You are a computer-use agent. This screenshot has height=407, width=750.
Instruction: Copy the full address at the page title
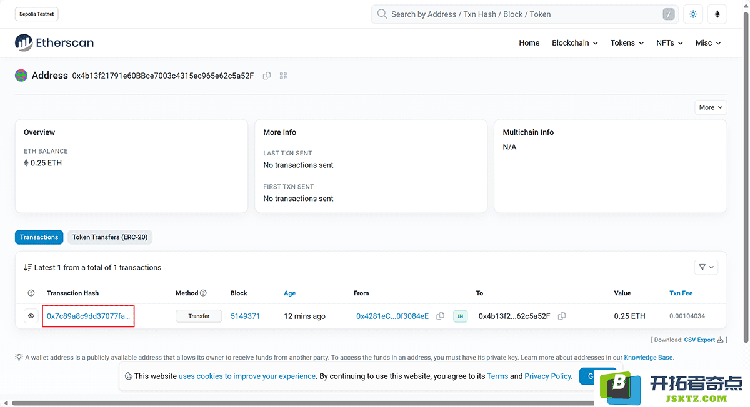267,76
